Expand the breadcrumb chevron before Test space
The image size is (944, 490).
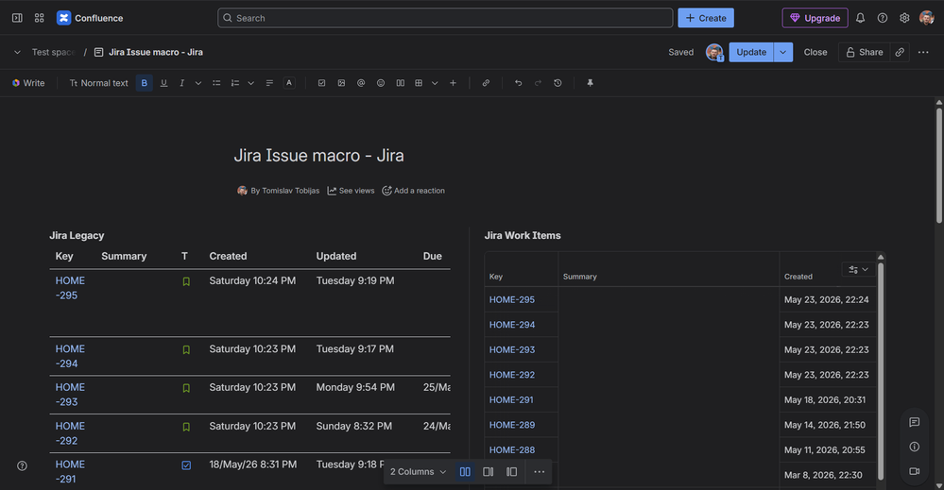pyautogui.click(x=17, y=52)
